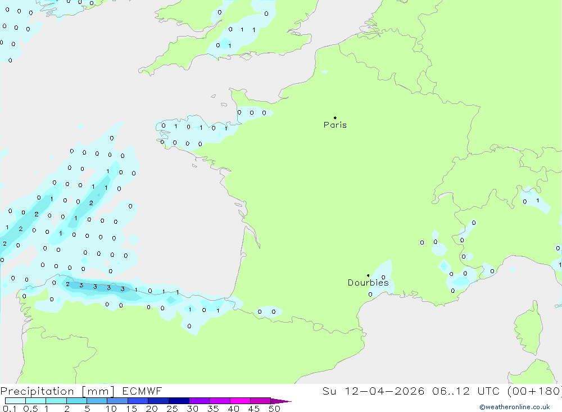
Task: Click the 5–10 mm legend color segment
Action: point(97,401)
